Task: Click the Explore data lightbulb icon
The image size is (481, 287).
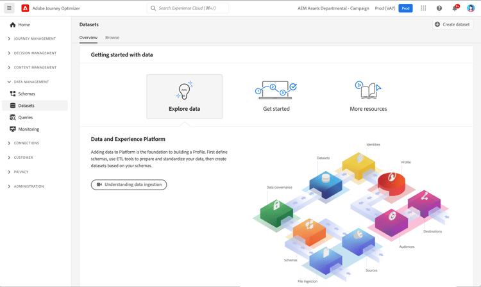Action: click(x=184, y=91)
